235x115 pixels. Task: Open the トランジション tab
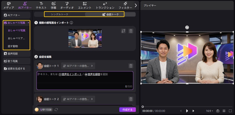tap(105, 6)
